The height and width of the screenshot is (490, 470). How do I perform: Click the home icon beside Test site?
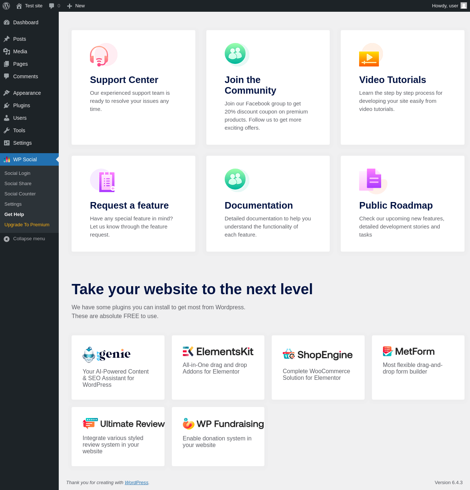point(19,6)
